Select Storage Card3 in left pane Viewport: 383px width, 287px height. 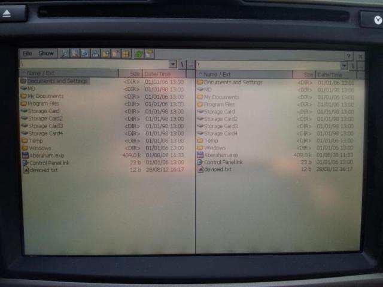tap(42, 126)
